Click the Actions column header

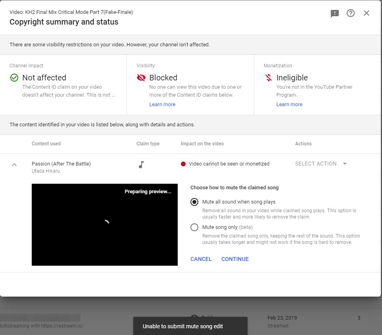tap(303, 143)
